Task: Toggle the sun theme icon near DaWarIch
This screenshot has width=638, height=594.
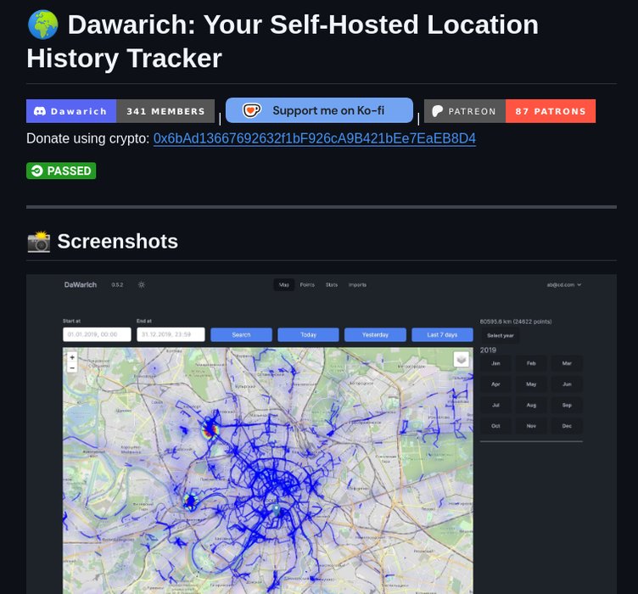Action: click(142, 285)
